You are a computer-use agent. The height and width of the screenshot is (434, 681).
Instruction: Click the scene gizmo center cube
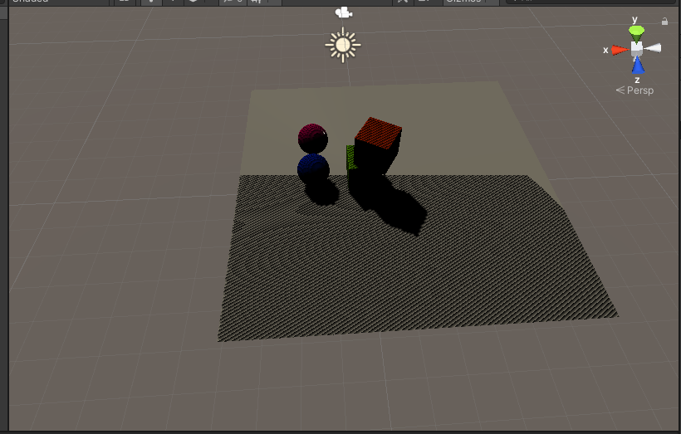pos(636,49)
